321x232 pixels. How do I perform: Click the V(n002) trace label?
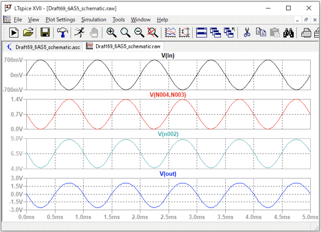coord(168,134)
